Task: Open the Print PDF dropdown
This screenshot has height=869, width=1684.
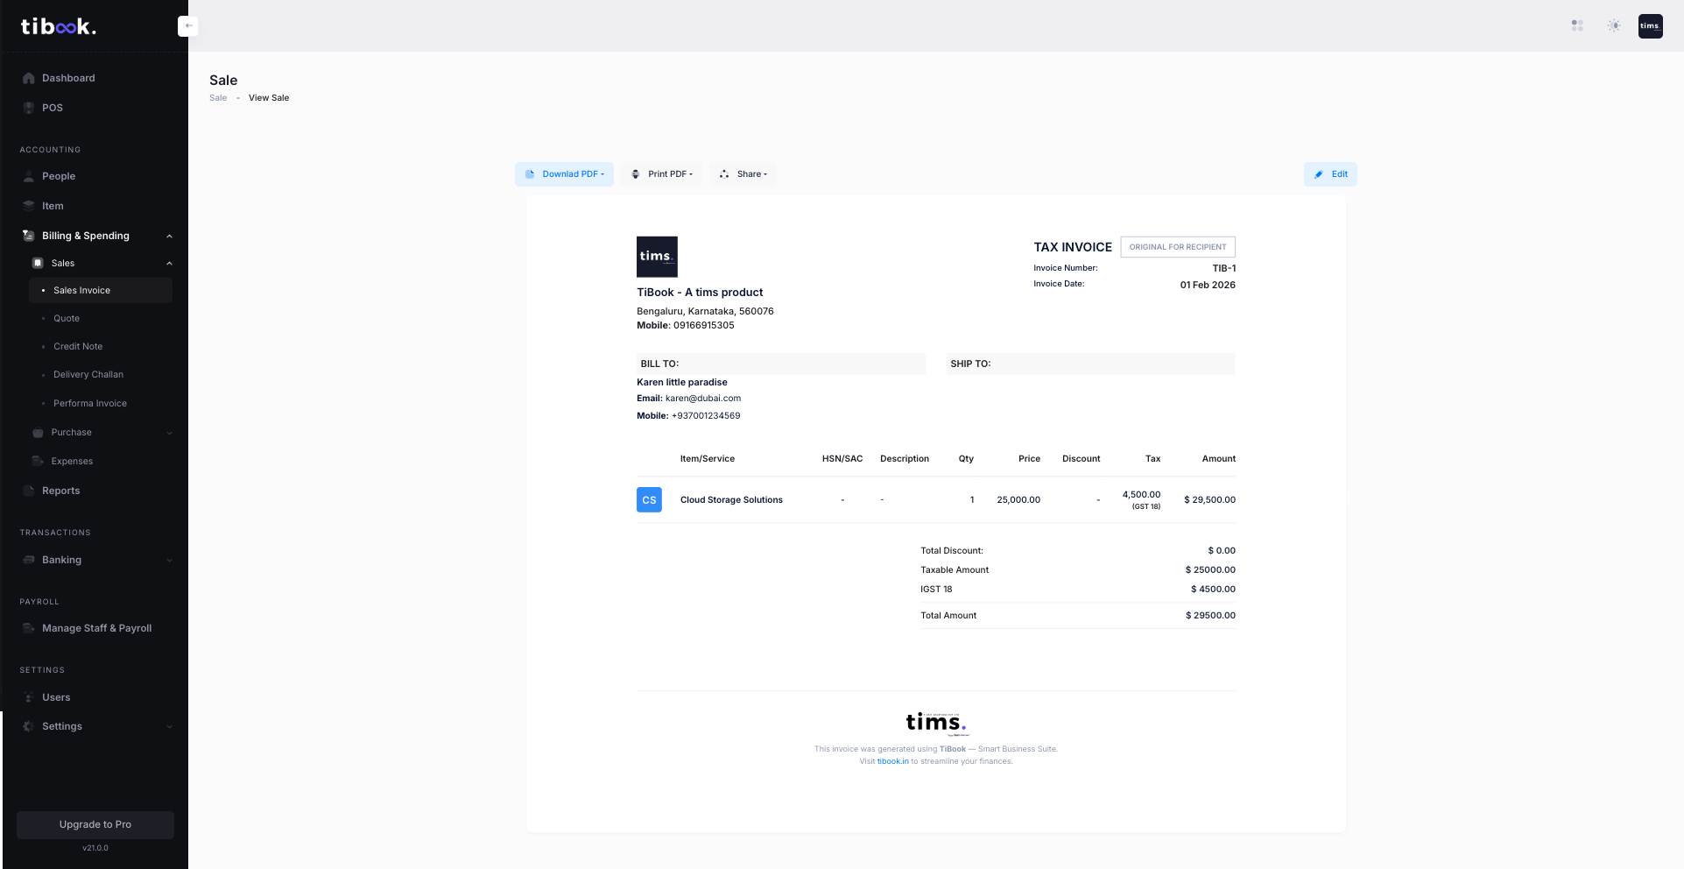Action: (x=662, y=174)
